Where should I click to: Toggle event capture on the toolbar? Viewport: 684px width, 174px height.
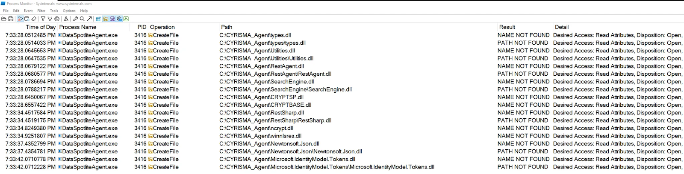pos(20,19)
